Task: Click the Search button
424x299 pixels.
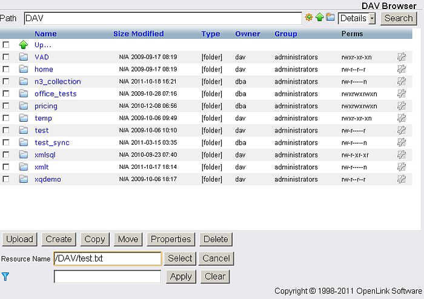Action: (x=399, y=18)
